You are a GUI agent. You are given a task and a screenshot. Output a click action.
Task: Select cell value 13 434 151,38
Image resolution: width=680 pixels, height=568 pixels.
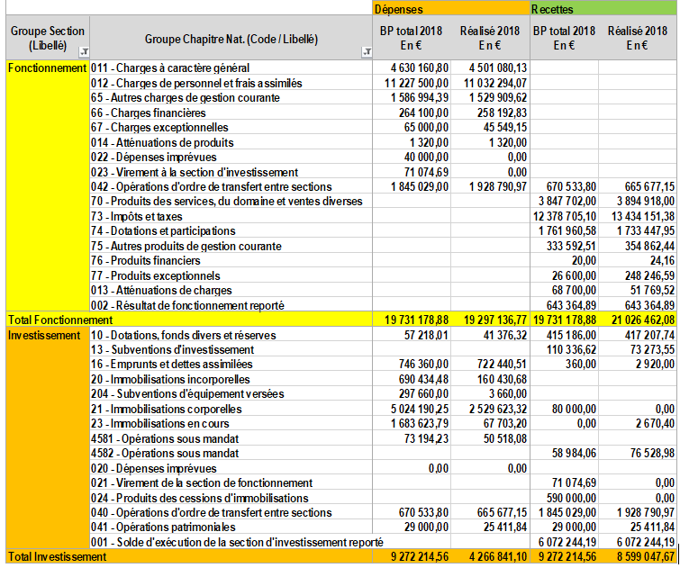click(x=643, y=216)
